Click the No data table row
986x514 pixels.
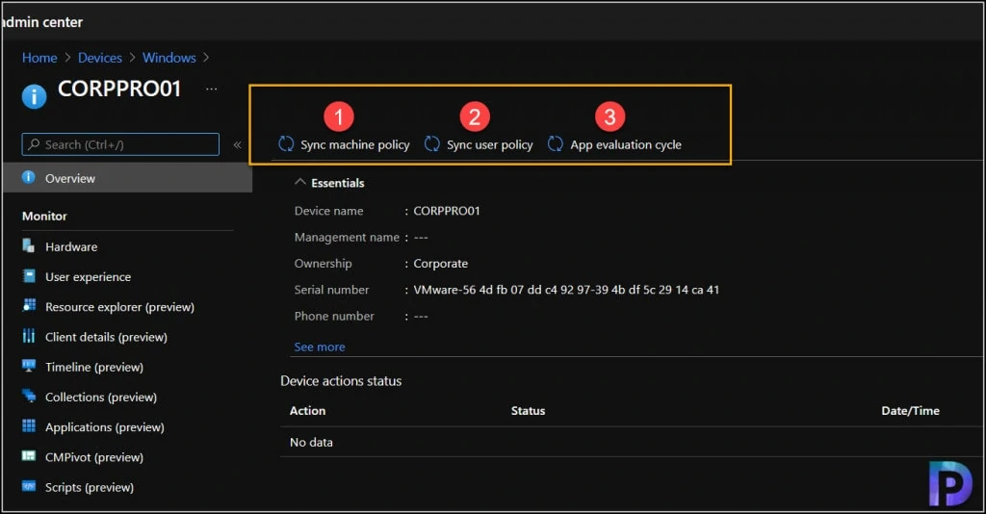point(631,443)
